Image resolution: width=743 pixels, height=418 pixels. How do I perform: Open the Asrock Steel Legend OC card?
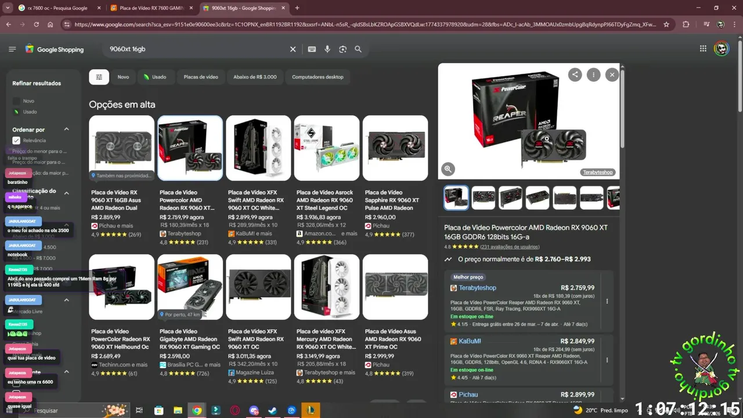pyautogui.click(x=327, y=180)
